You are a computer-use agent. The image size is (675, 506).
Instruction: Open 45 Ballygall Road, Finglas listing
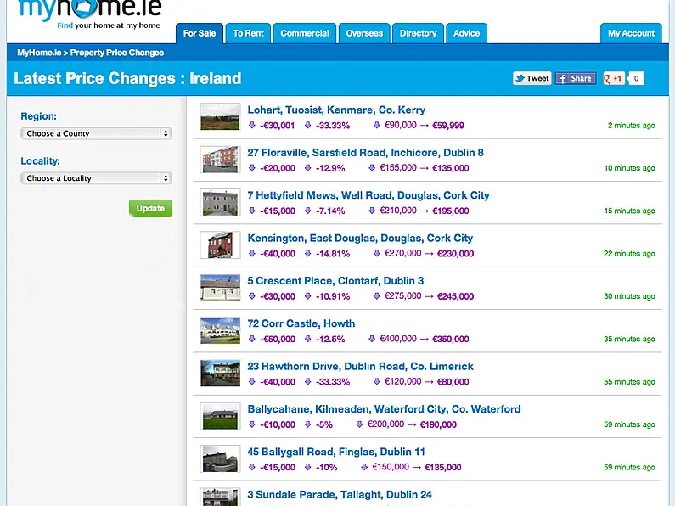pyautogui.click(x=336, y=452)
